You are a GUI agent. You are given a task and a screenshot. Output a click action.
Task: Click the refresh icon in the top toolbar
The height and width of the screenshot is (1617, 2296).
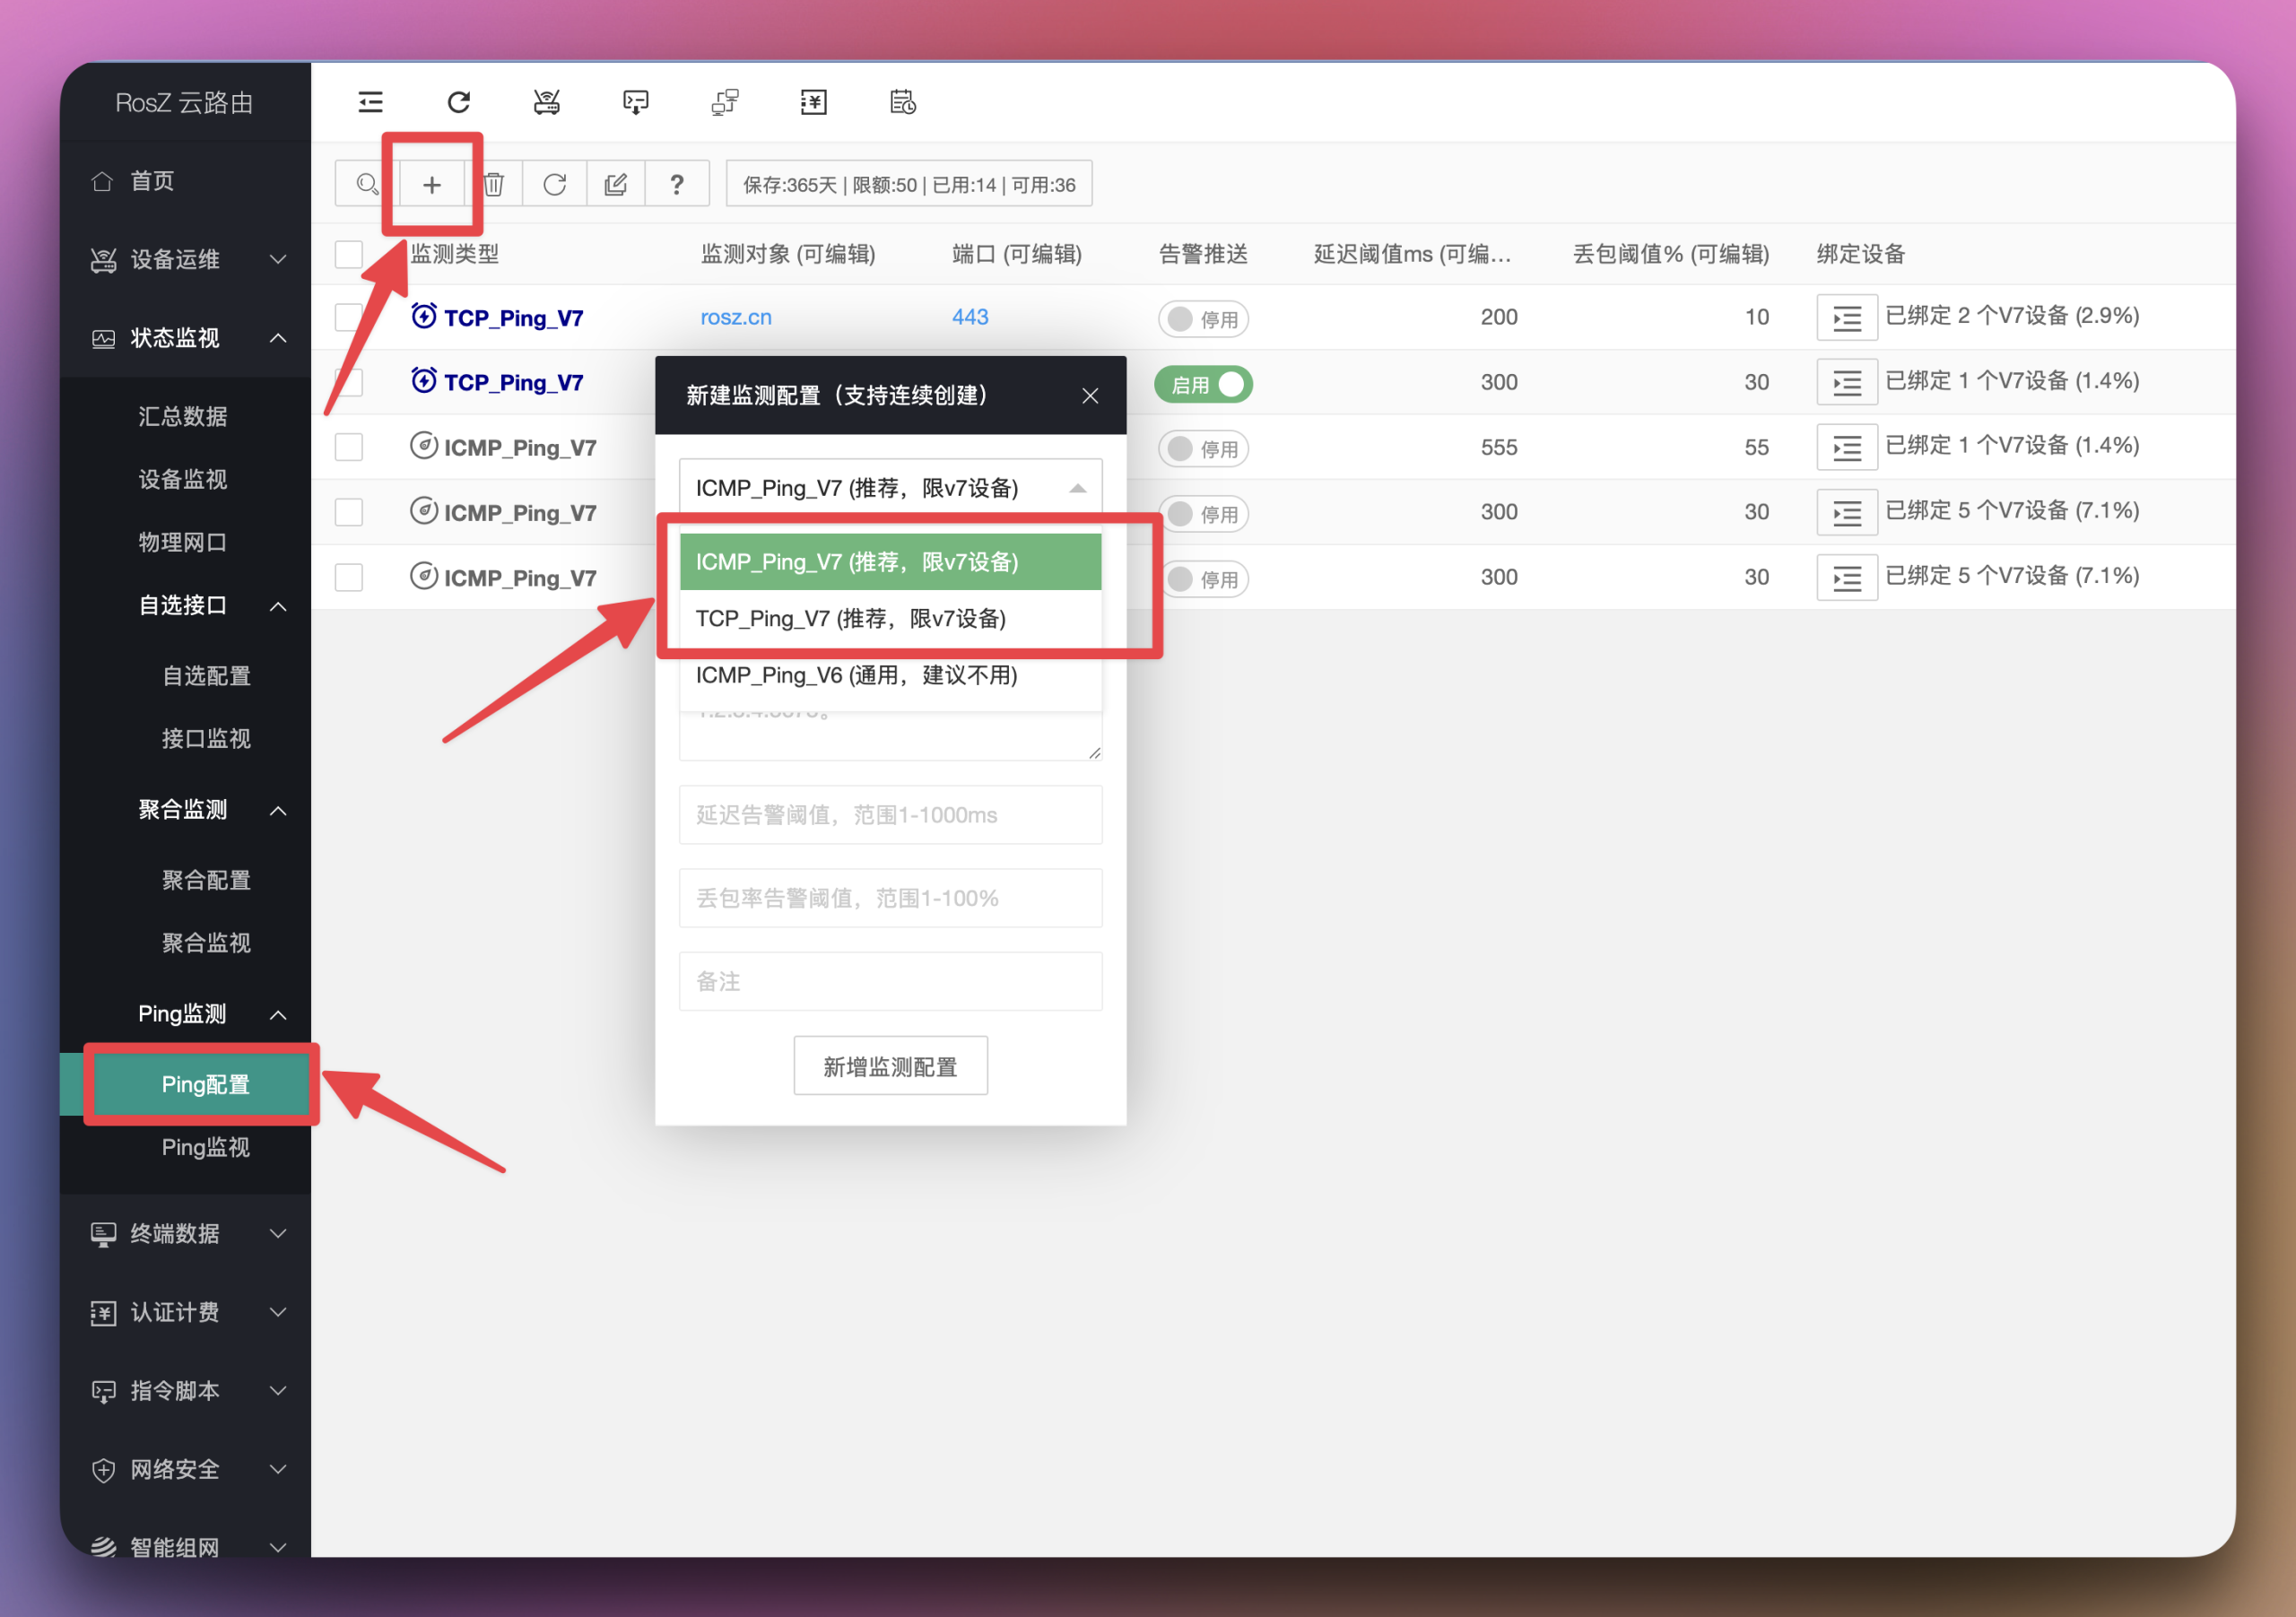pyautogui.click(x=458, y=102)
